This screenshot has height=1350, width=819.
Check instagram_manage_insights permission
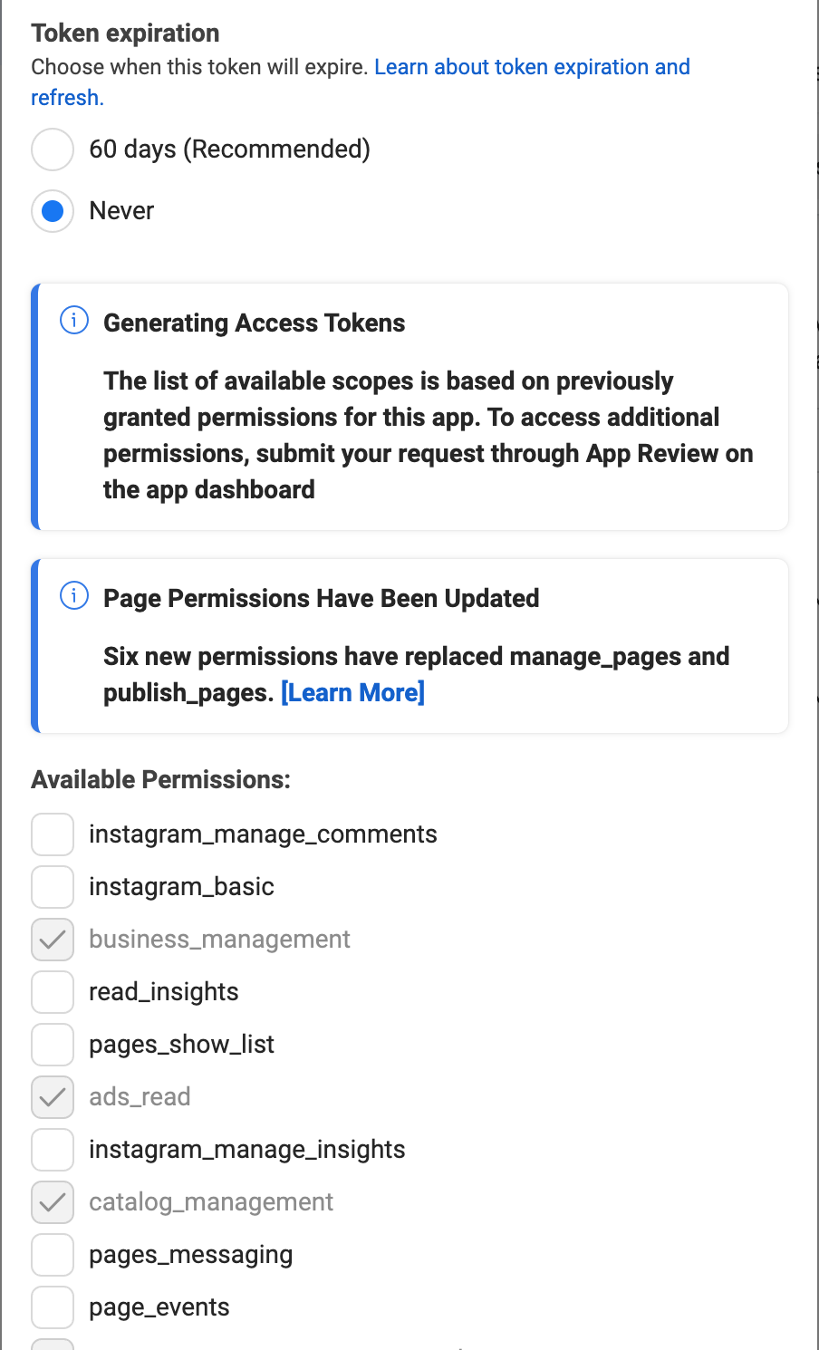53,1150
